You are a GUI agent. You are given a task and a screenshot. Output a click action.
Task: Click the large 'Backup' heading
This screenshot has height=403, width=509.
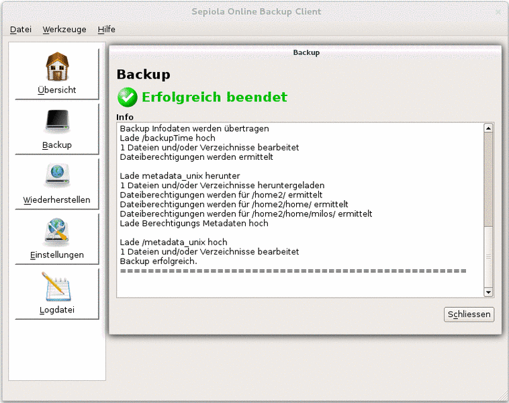[143, 75]
